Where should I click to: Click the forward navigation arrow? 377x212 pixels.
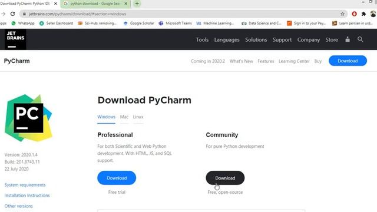point(3,14)
